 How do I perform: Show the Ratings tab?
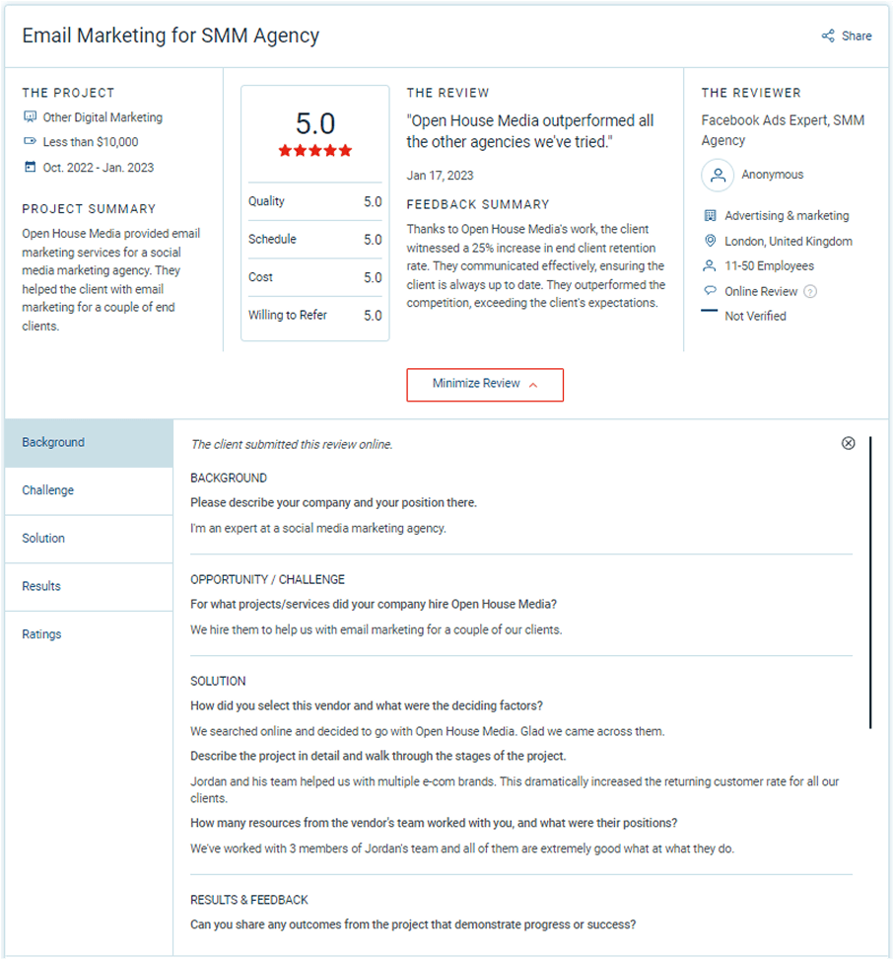[89, 634]
